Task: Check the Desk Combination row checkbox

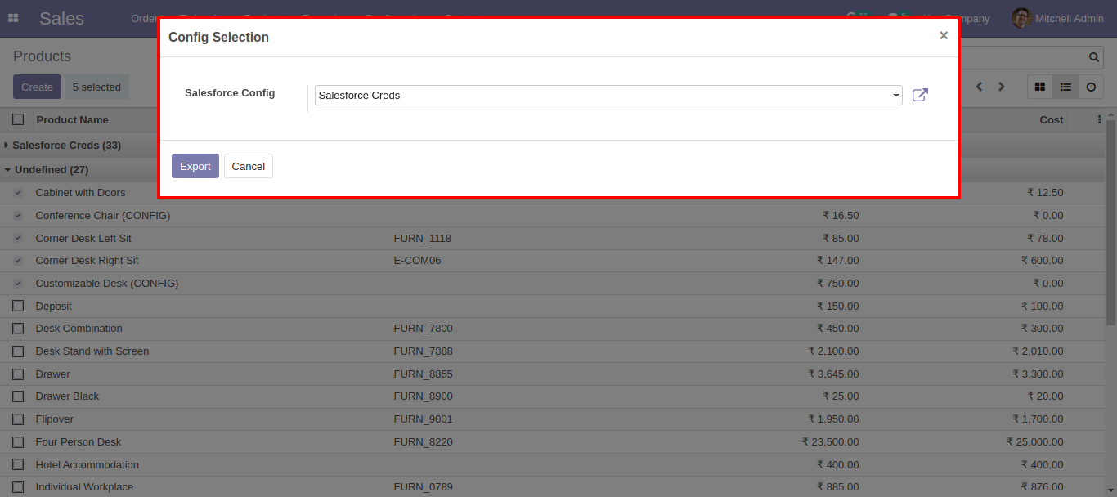Action: 18,329
